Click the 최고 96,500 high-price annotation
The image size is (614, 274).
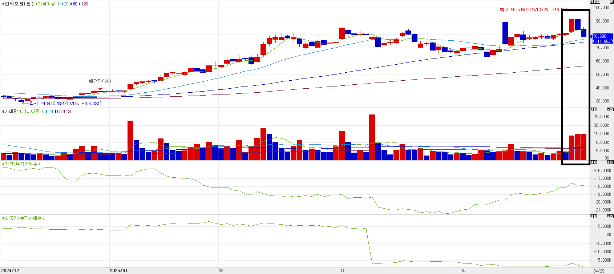tap(534, 9)
